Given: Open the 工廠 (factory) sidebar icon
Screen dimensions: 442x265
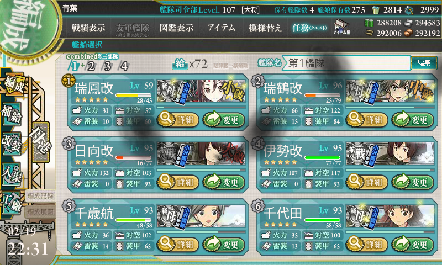Looking at the screenshot, I should (12, 203).
